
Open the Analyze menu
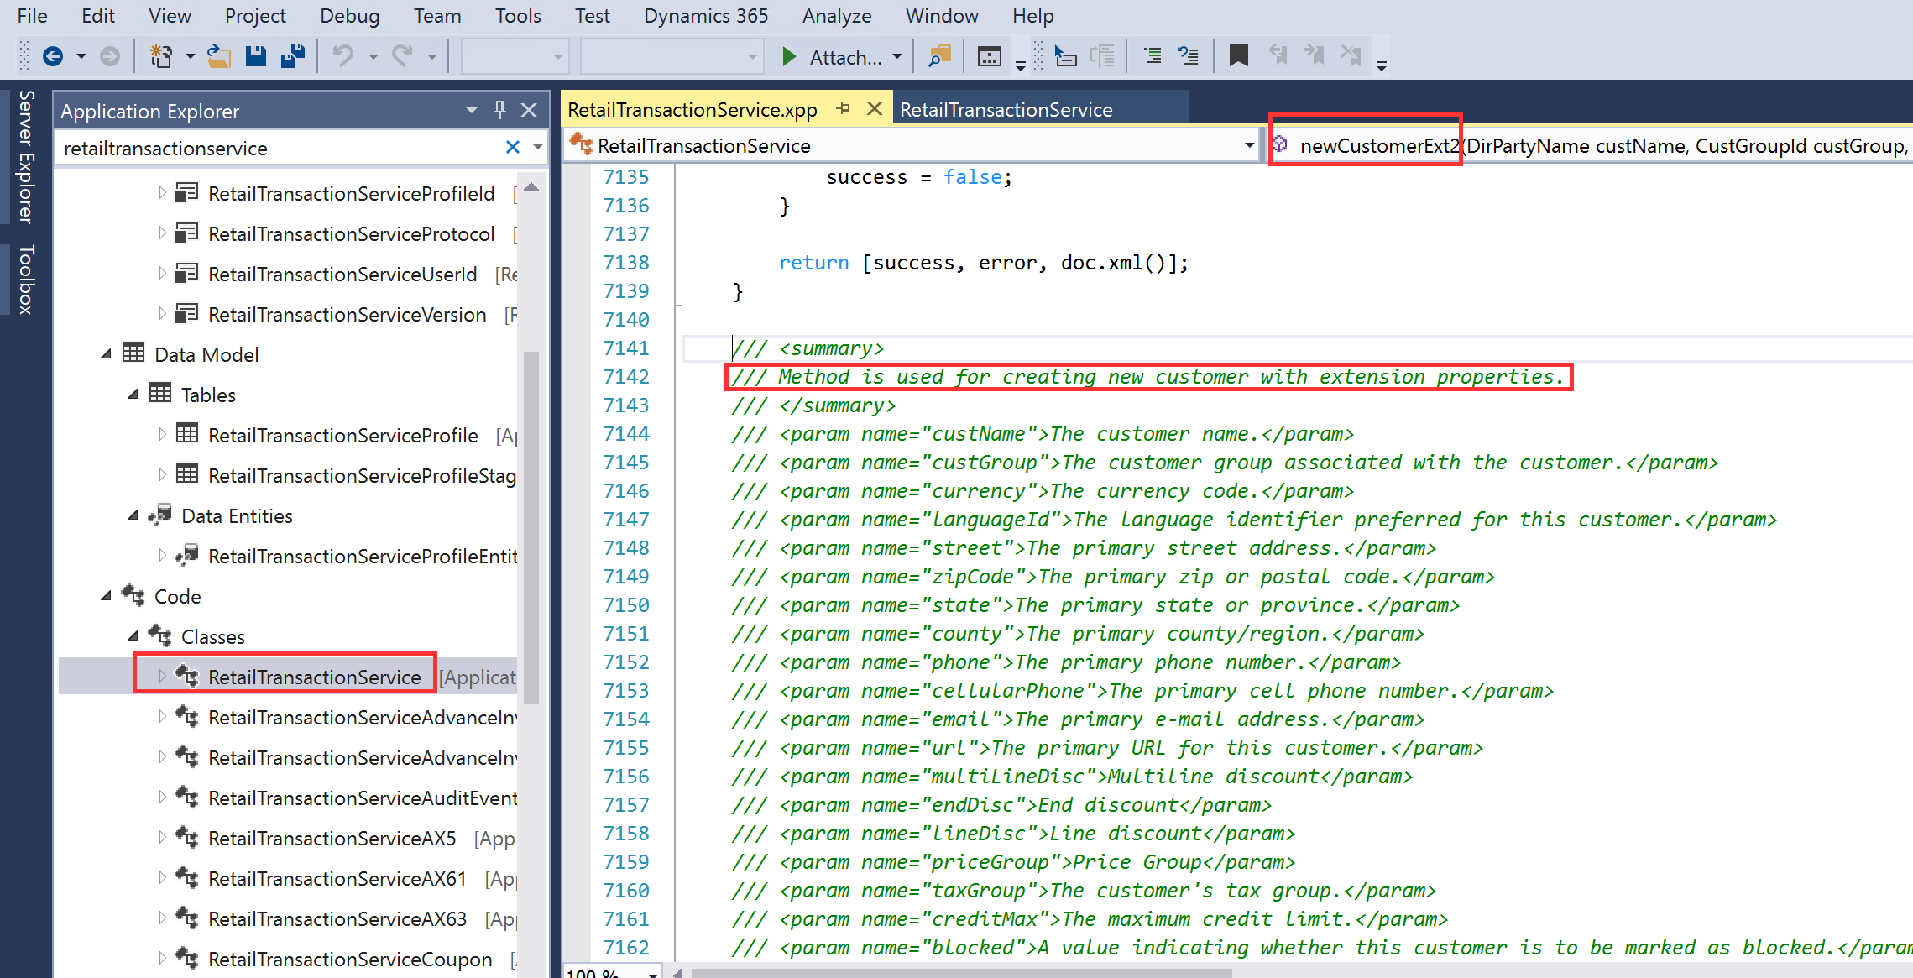(836, 16)
